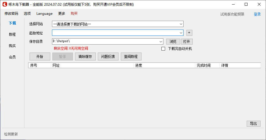Click the woodpecker app icon in title bar
This screenshot has width=266, height=140.
tap(5, 4)
